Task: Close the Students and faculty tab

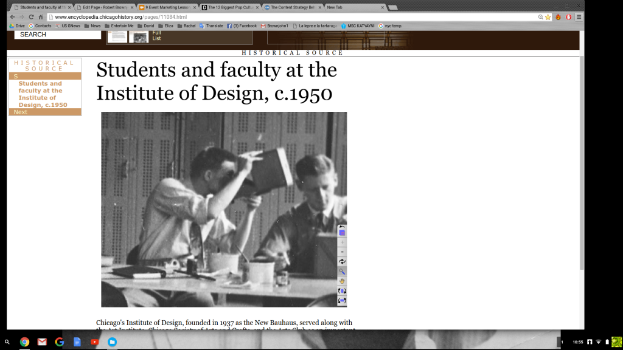Action: pos(69,7)
